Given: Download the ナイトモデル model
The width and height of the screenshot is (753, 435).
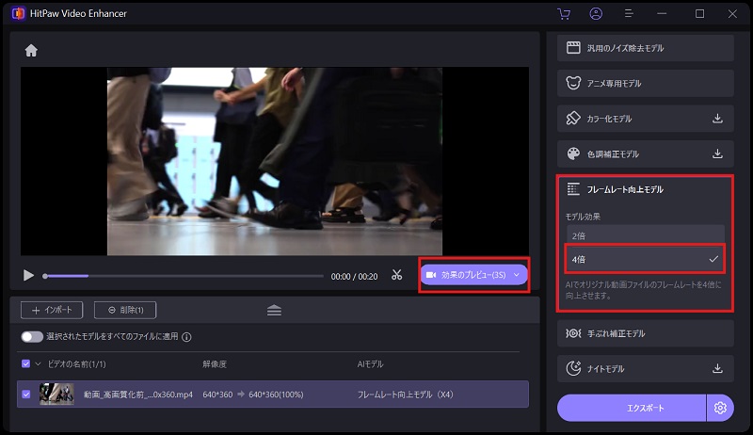Looking at the screenshot, I should [717, 368].
